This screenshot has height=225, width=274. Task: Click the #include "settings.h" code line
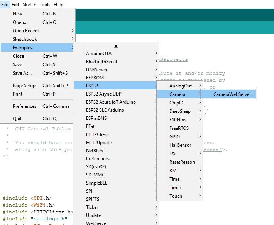point(35,219)
